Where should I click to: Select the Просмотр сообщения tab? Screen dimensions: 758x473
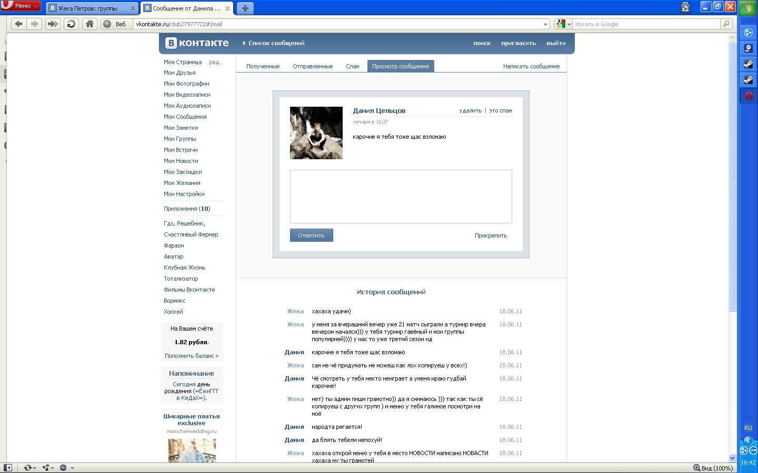point(401,66)
